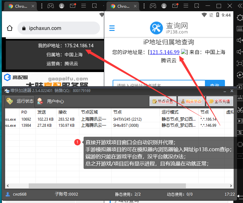Sort by the 节点区域 column header

point(95,112)
